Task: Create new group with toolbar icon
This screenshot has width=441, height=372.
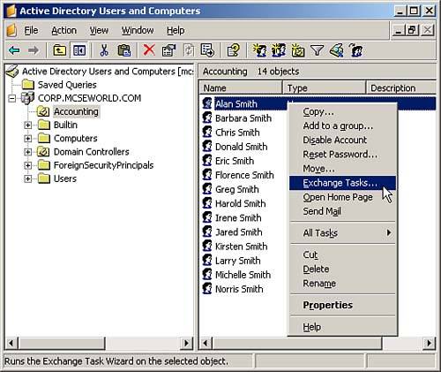Action: (279, 50)
